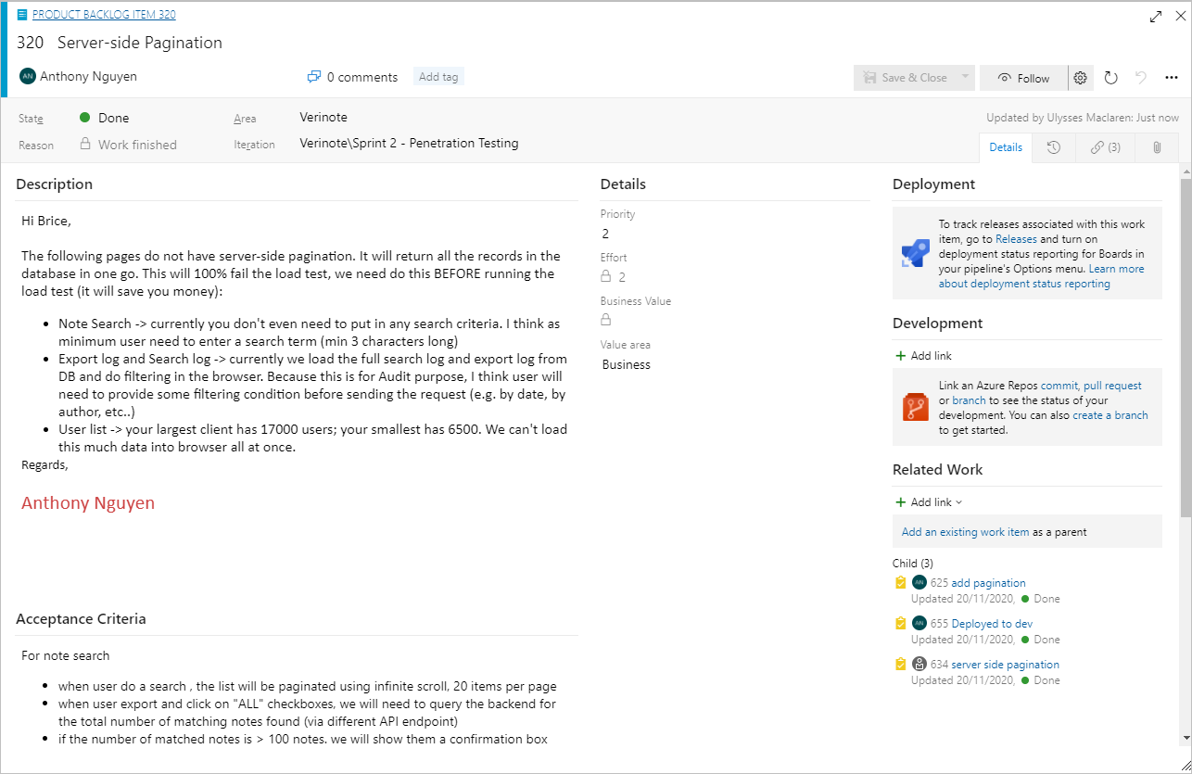Click the undo changes arrow icon
Viewport: 1192px width, 774px height.
[1141, 78]
